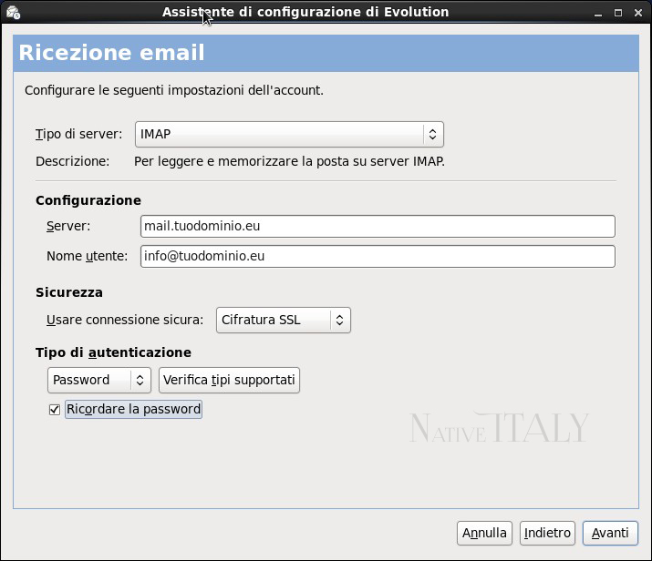652x561 pixels.
Task: Click the Nome utente input field
Action: tap(378, 256)
